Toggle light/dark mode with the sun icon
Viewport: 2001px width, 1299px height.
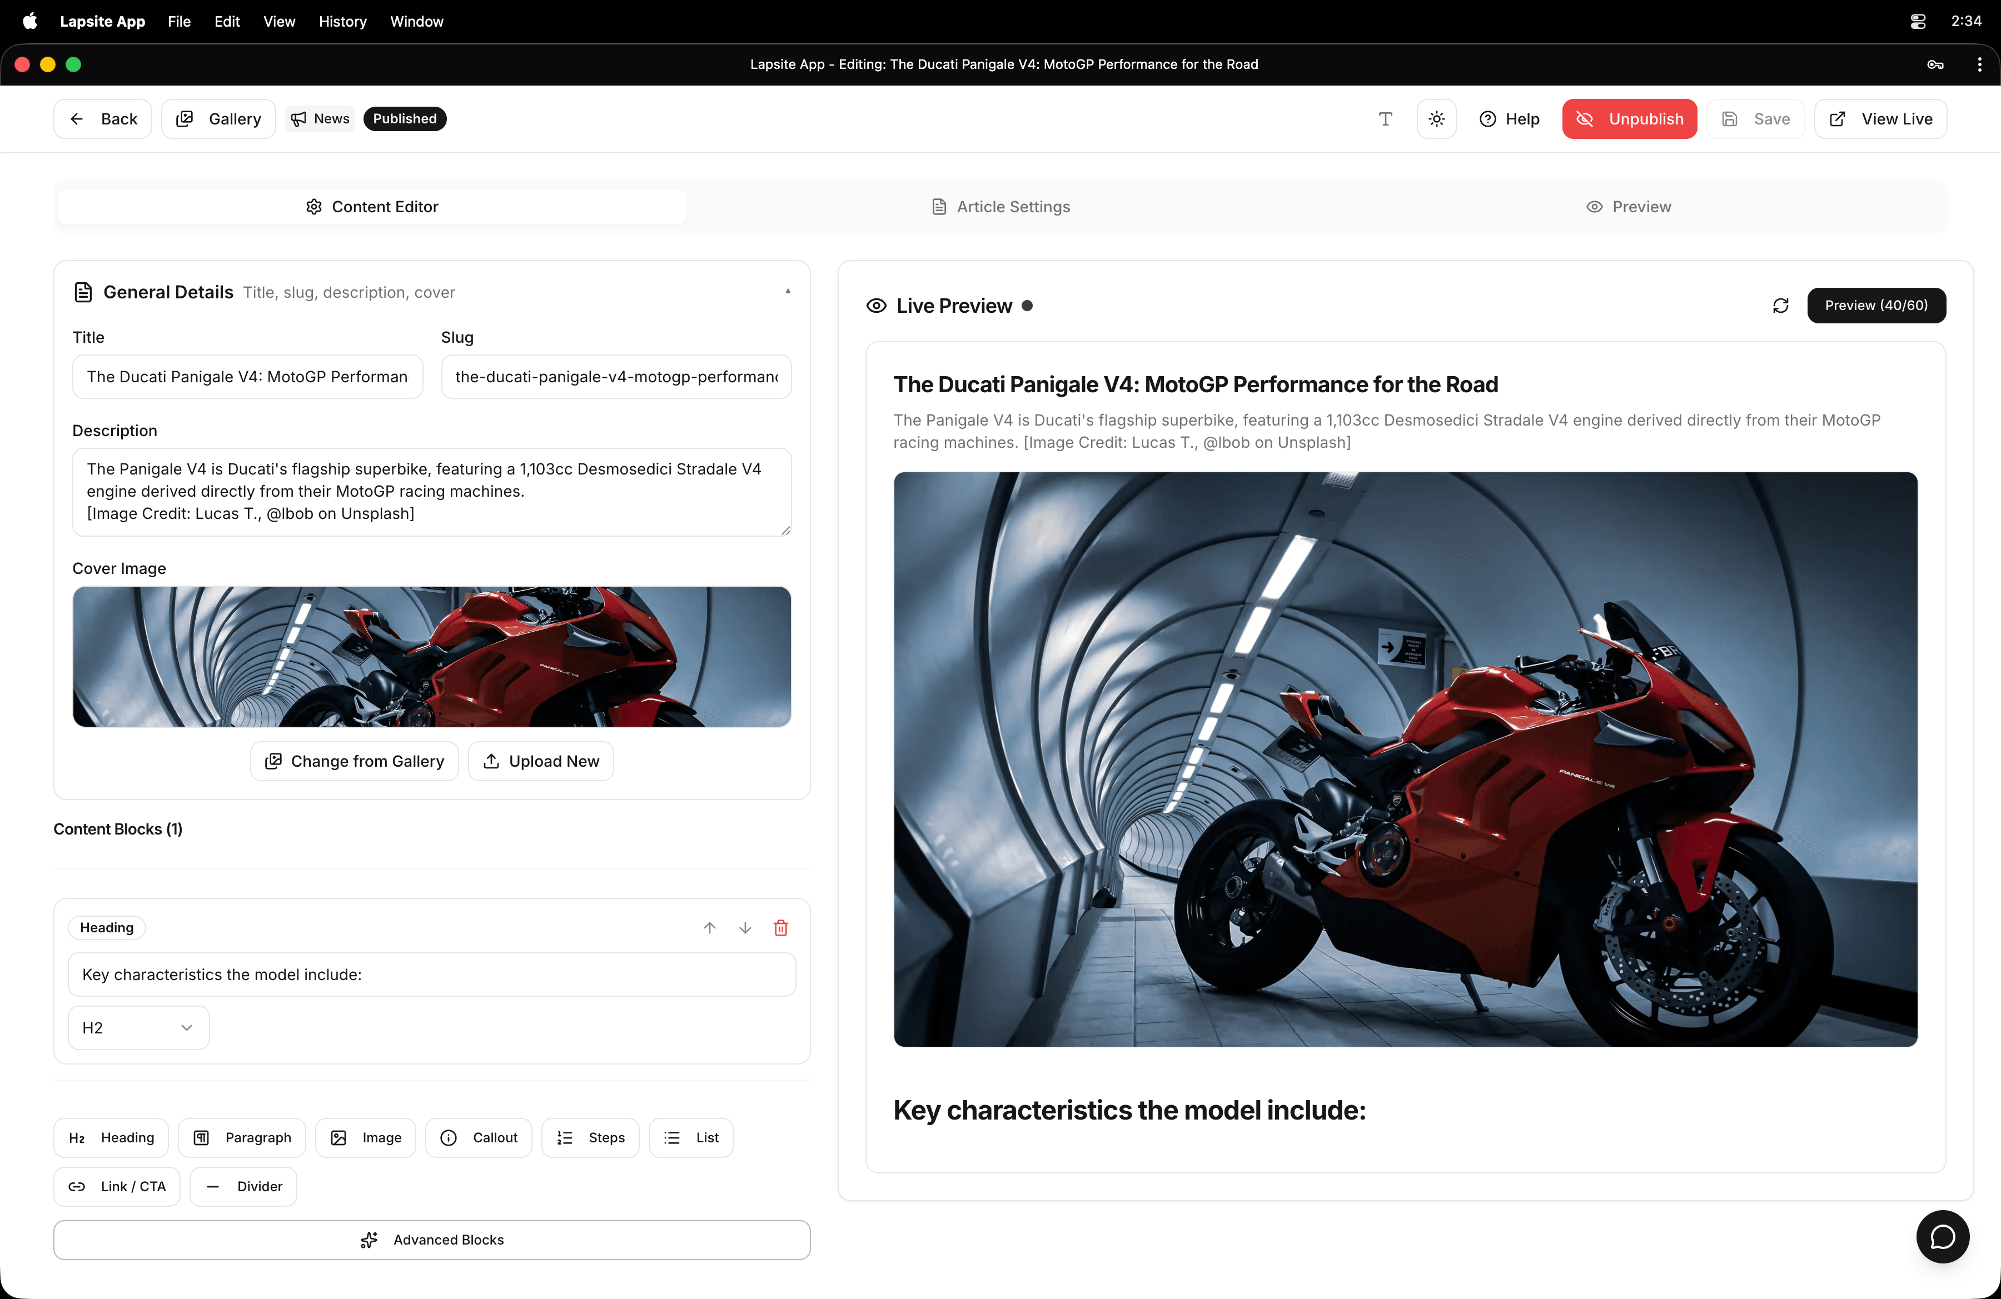[1436, 118]
